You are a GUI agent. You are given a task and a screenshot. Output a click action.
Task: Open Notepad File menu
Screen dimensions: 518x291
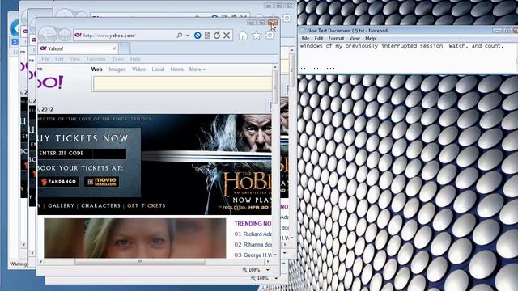click(x=306, y=39)
